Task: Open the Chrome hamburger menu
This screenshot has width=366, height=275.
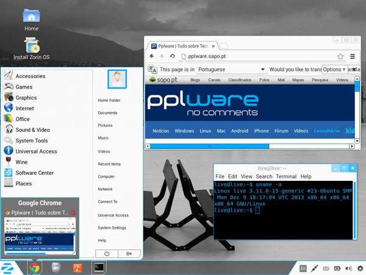Action: point(353,56)
